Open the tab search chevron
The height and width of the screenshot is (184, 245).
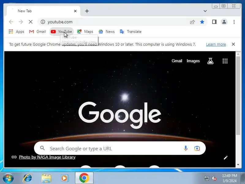205,11
